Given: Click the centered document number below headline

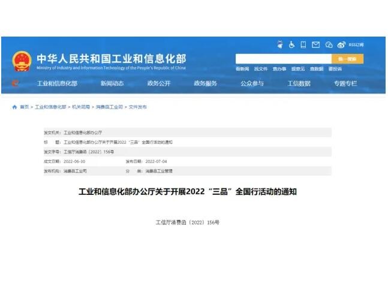Looking at the screenshot, I should point(188,222).
